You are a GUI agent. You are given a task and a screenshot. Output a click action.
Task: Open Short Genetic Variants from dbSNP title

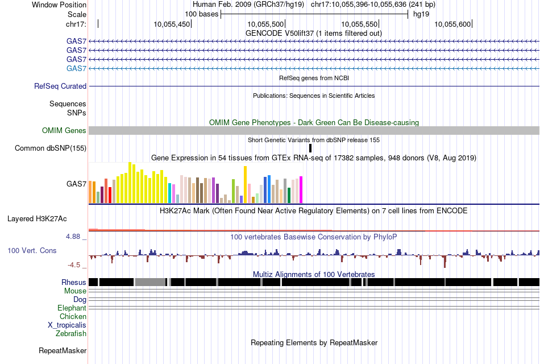click(x=314, y=140)
